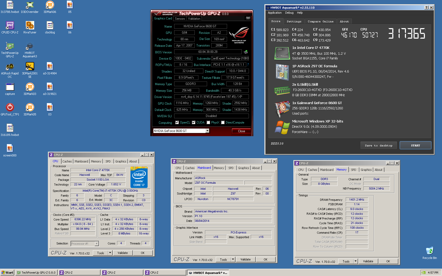Click the Windows Start button

pyautogui.click(x=7, y=273)
